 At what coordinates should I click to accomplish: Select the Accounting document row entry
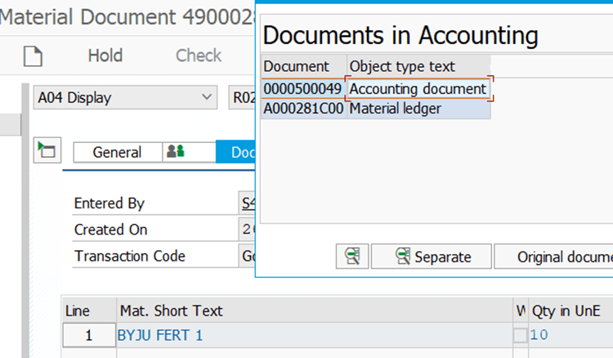418,88
